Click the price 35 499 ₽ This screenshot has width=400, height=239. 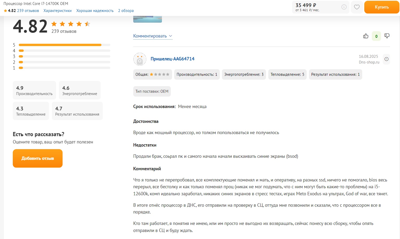306,5
